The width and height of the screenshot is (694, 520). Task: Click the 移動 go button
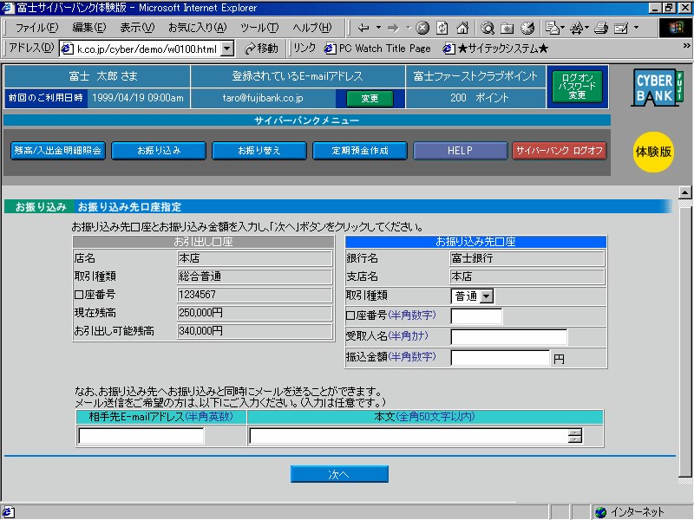[x=262, y=49]
